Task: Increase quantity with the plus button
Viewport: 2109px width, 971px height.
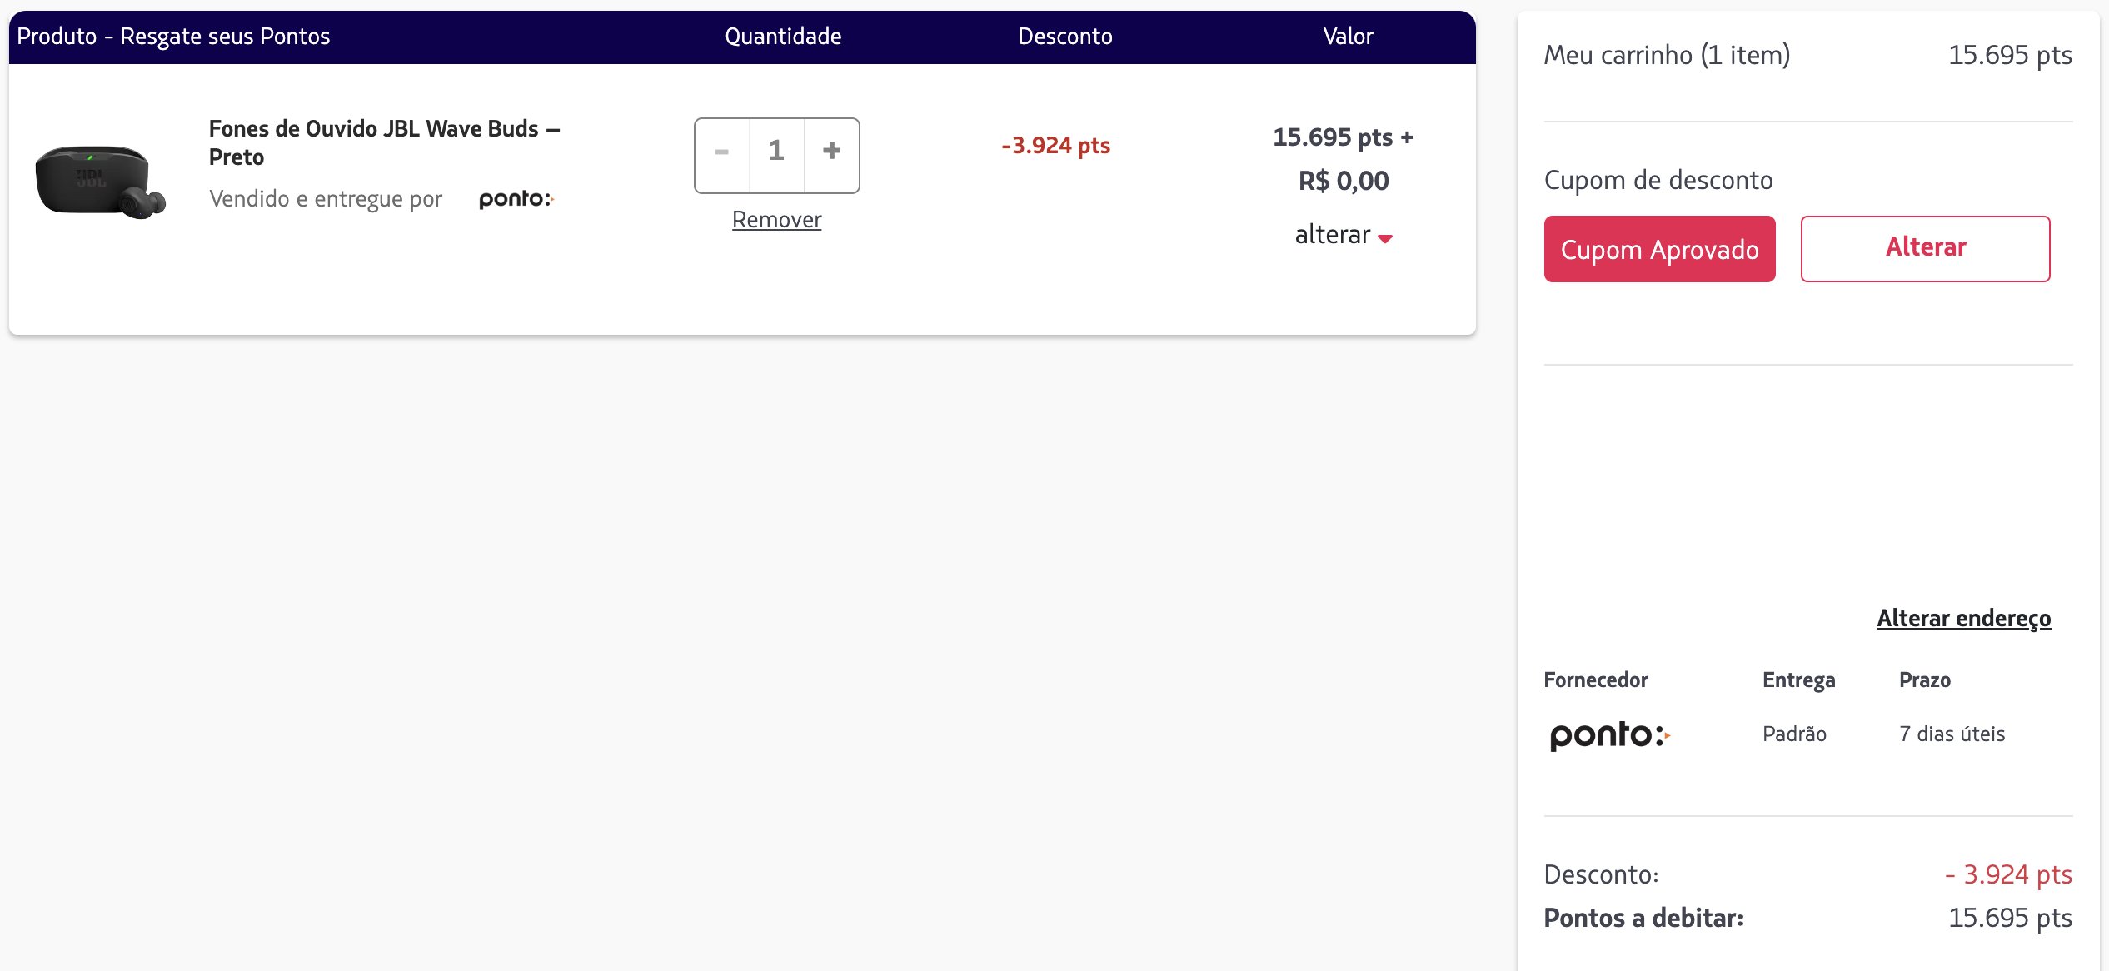Action: [831, 155]
